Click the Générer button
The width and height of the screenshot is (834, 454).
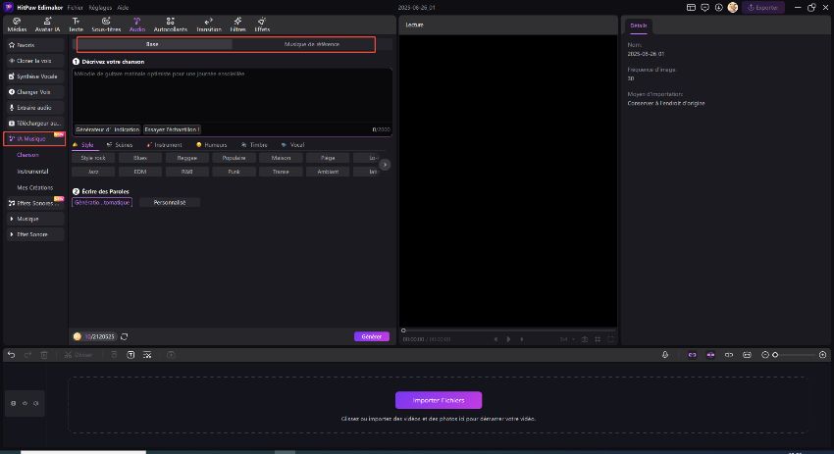pyautogui.click(x=371, y=336)
